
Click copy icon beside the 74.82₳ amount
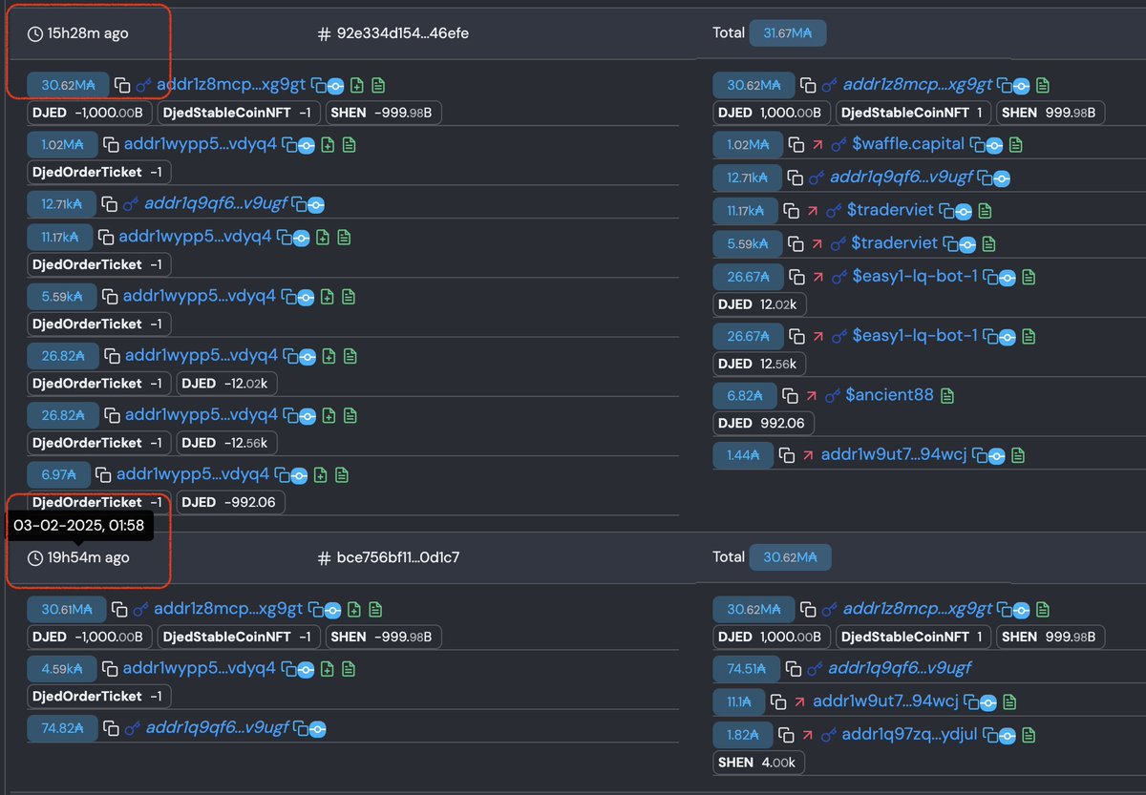[112, 728]
